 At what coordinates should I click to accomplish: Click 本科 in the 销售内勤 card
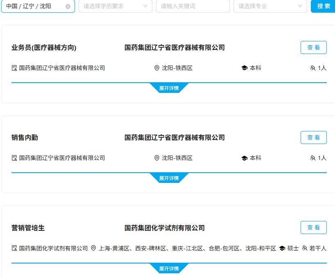(x=256, y=158)
